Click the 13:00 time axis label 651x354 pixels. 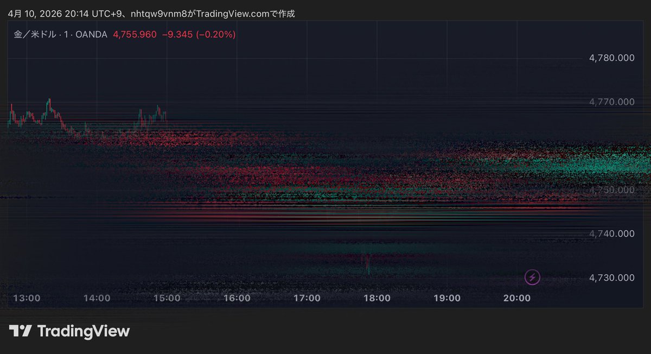pos(27,298)
